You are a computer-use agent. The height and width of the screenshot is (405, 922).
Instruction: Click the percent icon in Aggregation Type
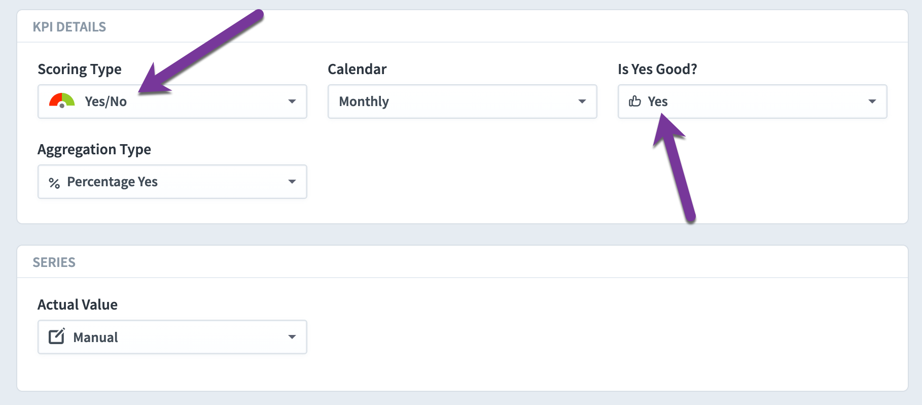54,183
